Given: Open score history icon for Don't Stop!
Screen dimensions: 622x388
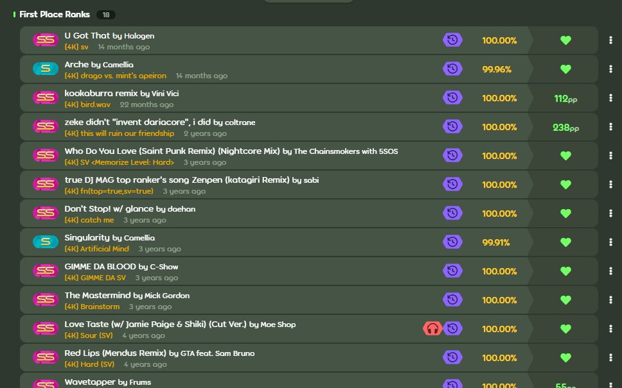Looking at the screenshot, I should pyautogui.click(x=452, y=213).
